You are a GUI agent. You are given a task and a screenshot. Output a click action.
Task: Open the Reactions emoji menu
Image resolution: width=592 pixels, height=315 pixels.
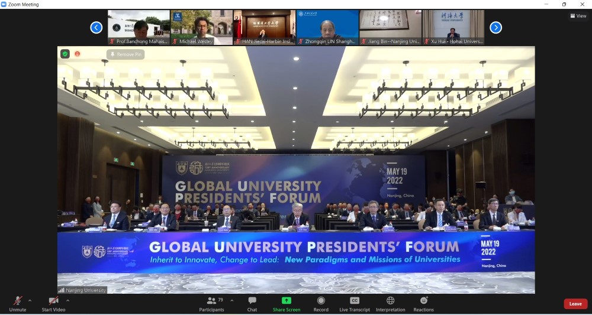point(423,304)
